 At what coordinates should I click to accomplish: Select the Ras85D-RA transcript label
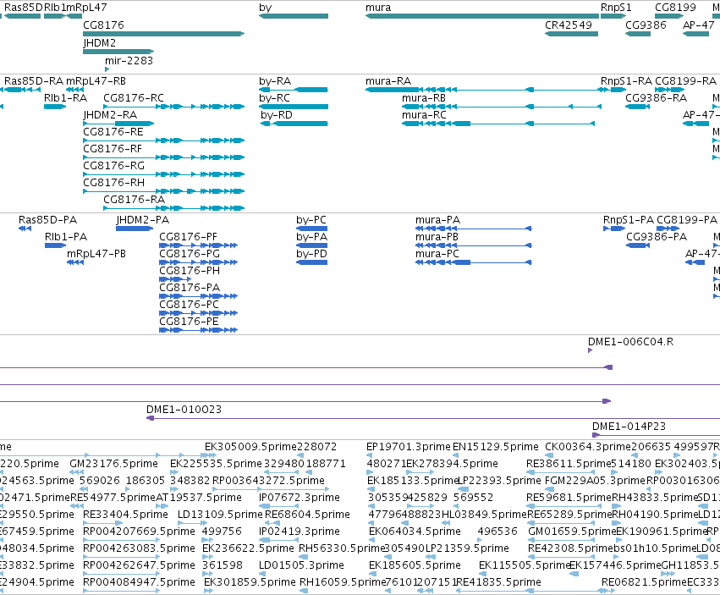[34, 81]
